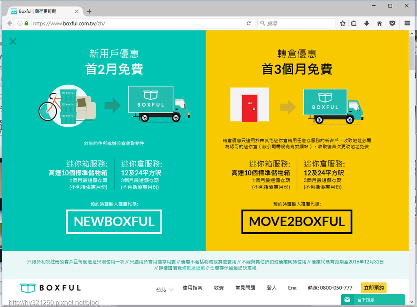Go to Firefox home page icon
Image resolution: width=417 pixels, height=307 pixels.
380,23
